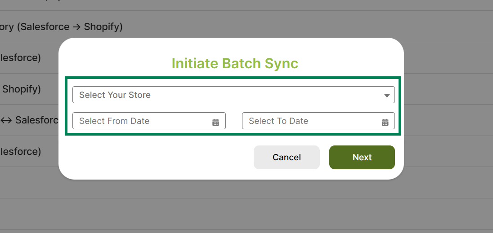
Task: Click the bidirectional ↔ arrow before Salesforce
Action: [6, 120]
